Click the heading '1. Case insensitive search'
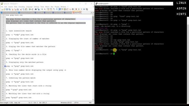 coord(19,31)
